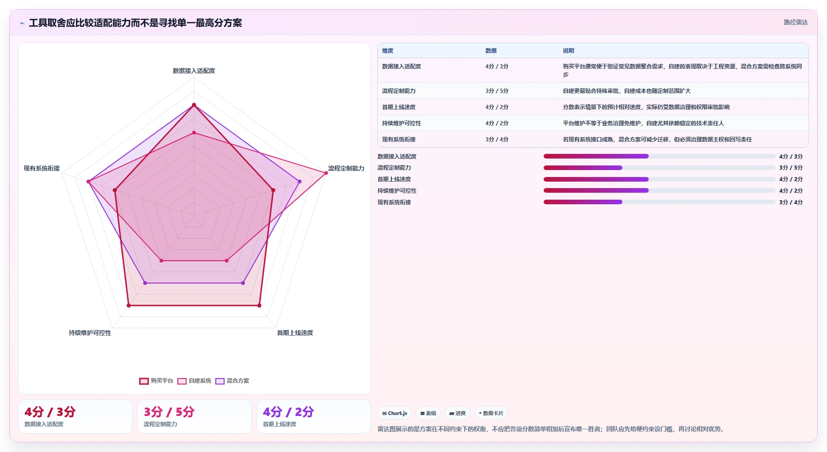This screenshot has width=827, height=452.
Task: Click the 持续维护可控性 progress bar
Action: 659,190
